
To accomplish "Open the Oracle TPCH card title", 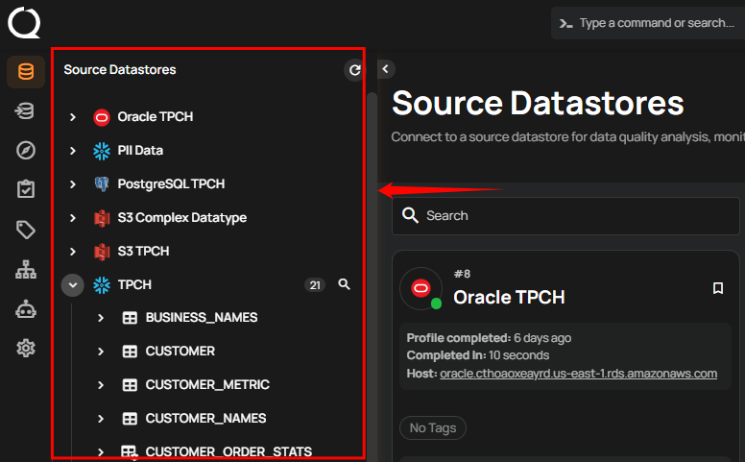I will click(509, 298).
